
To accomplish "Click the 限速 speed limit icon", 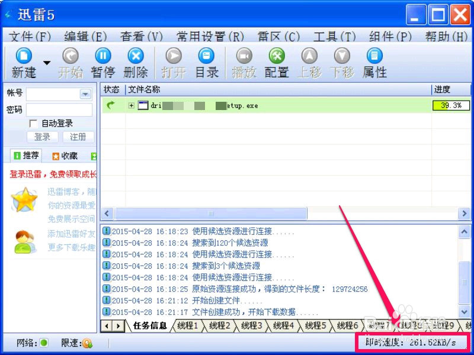I will click(87, 343).
